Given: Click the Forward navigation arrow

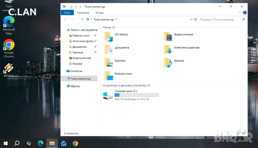Looking at the screenshot, I should point(72,19).
